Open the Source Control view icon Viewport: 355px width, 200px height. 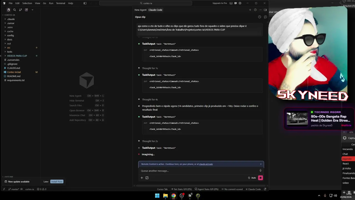point(21,10)
